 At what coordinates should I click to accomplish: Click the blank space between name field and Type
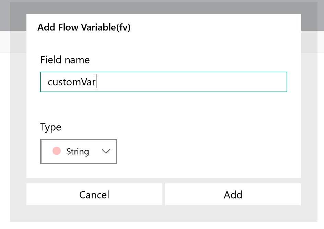164,106
